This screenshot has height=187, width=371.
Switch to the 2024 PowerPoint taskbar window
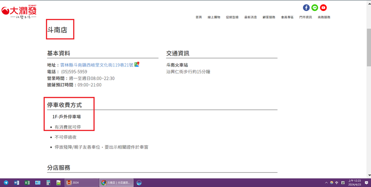pyautogui.click(x=82, y=183)
